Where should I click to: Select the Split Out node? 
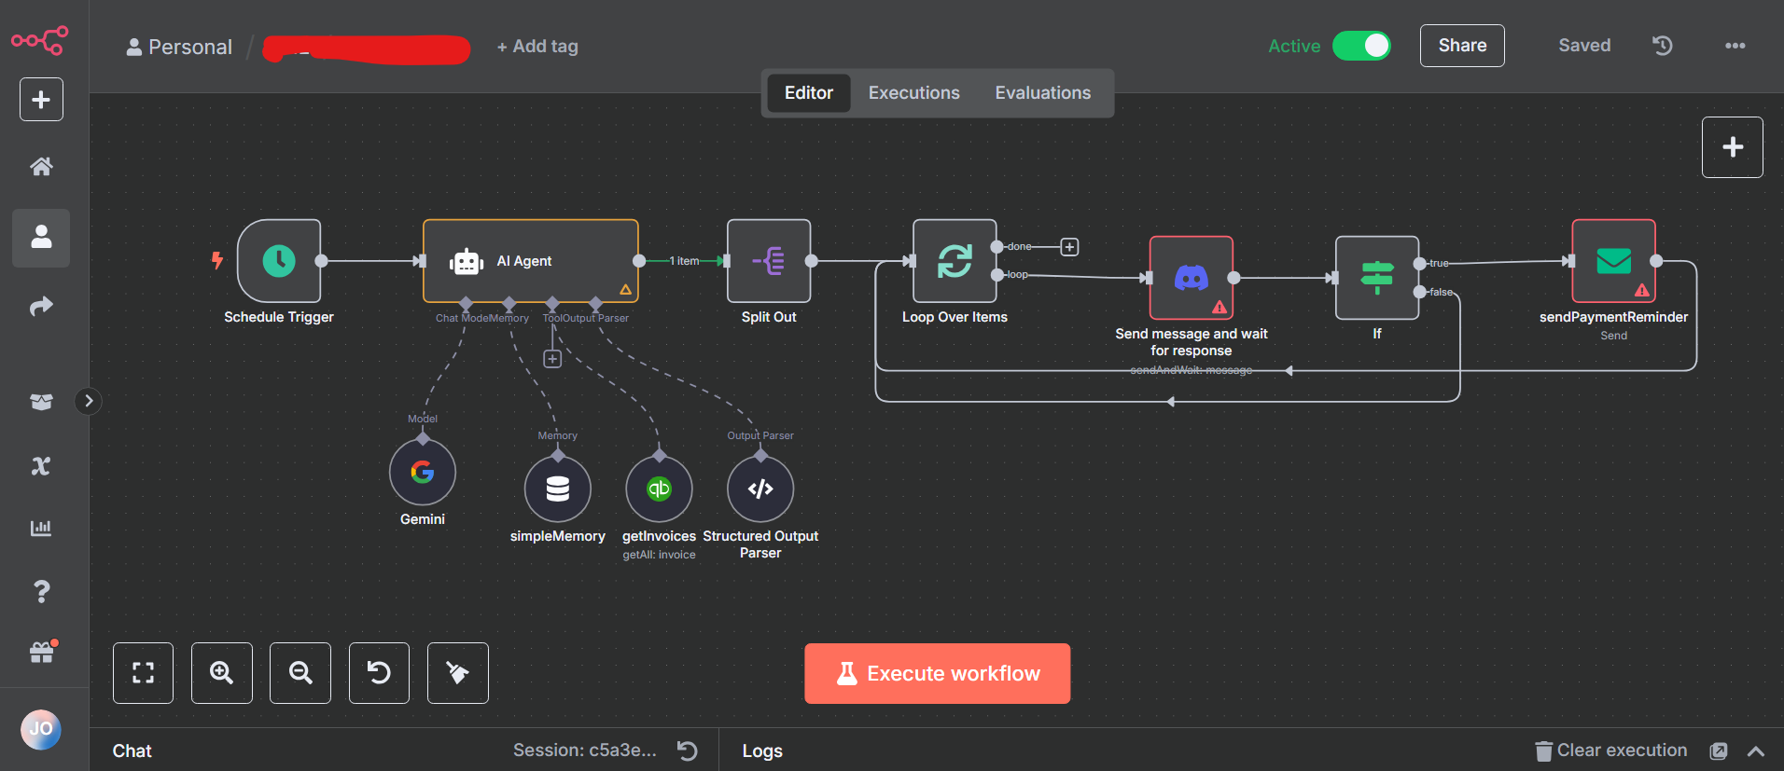point(769,261)
